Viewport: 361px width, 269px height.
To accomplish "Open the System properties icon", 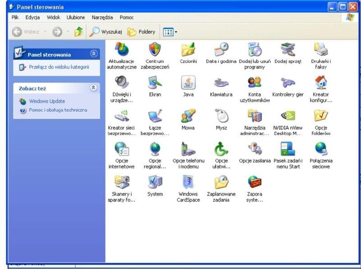I will click(x=155, y=182).
